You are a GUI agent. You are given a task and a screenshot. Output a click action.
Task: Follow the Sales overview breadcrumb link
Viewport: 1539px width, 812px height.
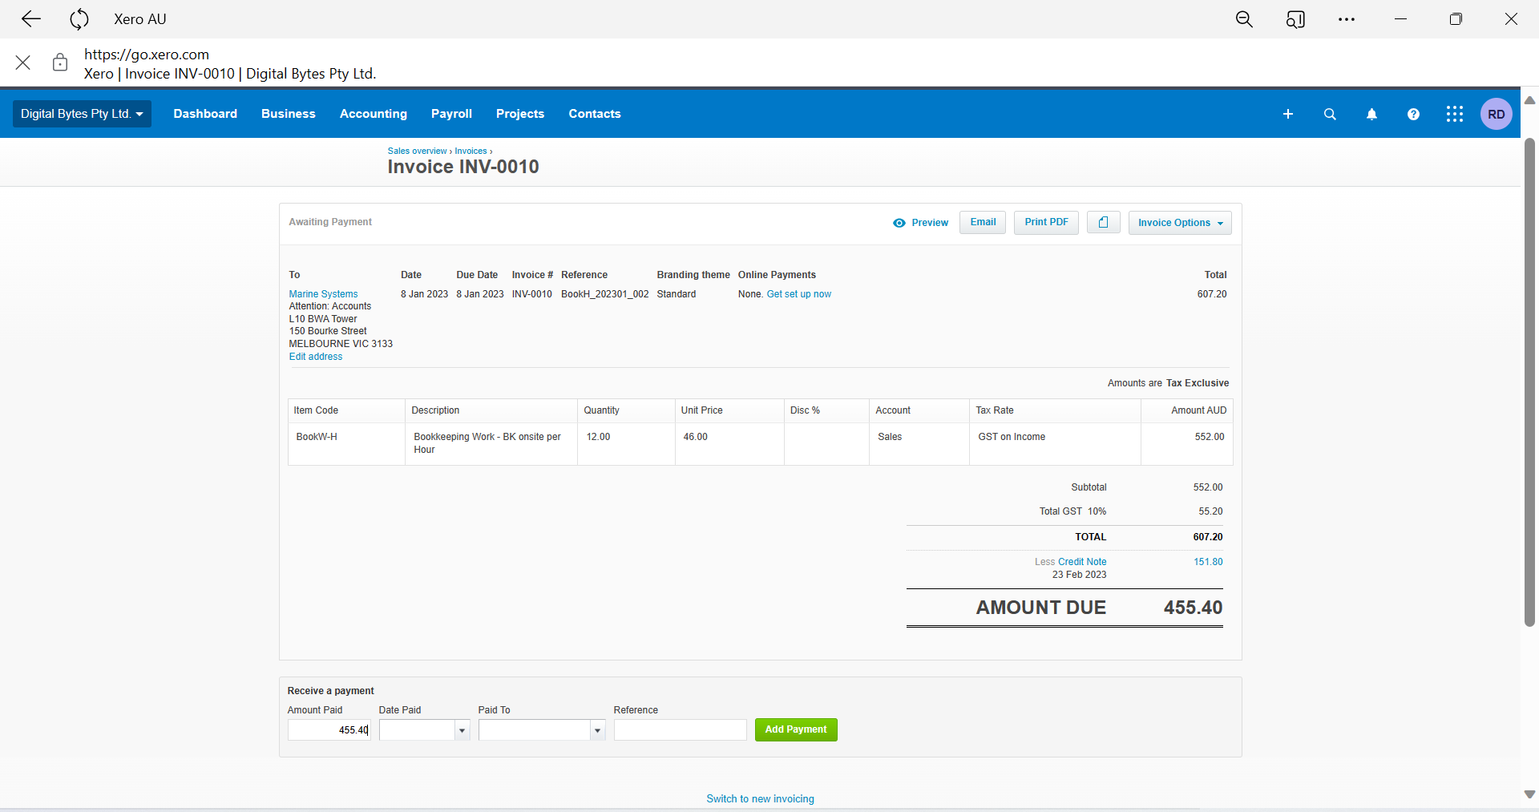click(x=418, y=151)
